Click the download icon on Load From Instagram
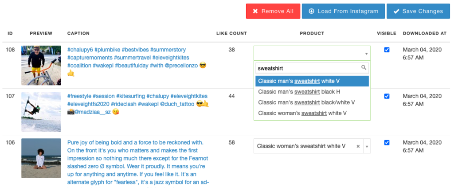Image resolution: width=454 pixels, height=188 pixels. coord(312,11)
